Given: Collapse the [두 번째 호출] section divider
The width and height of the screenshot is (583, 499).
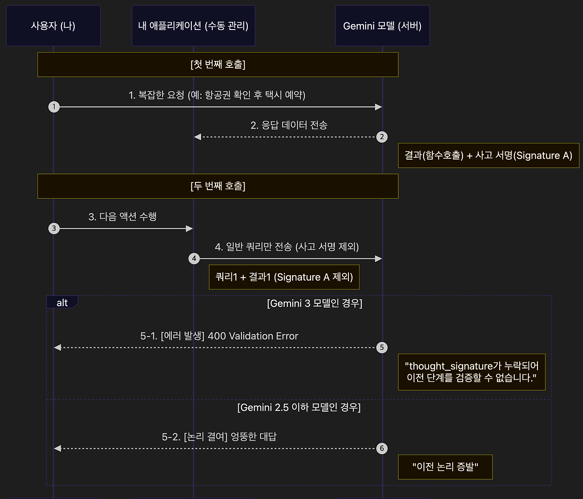Looking at the screenshot, I should point(218,186).
